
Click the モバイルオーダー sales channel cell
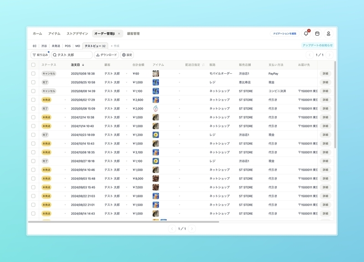221,74
